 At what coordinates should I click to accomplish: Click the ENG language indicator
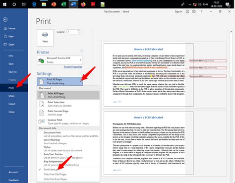pyautogui.click(x=205, y=4)
